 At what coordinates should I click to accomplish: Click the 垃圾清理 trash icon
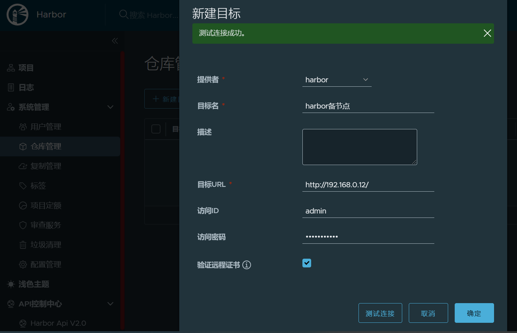coord(23,245)
